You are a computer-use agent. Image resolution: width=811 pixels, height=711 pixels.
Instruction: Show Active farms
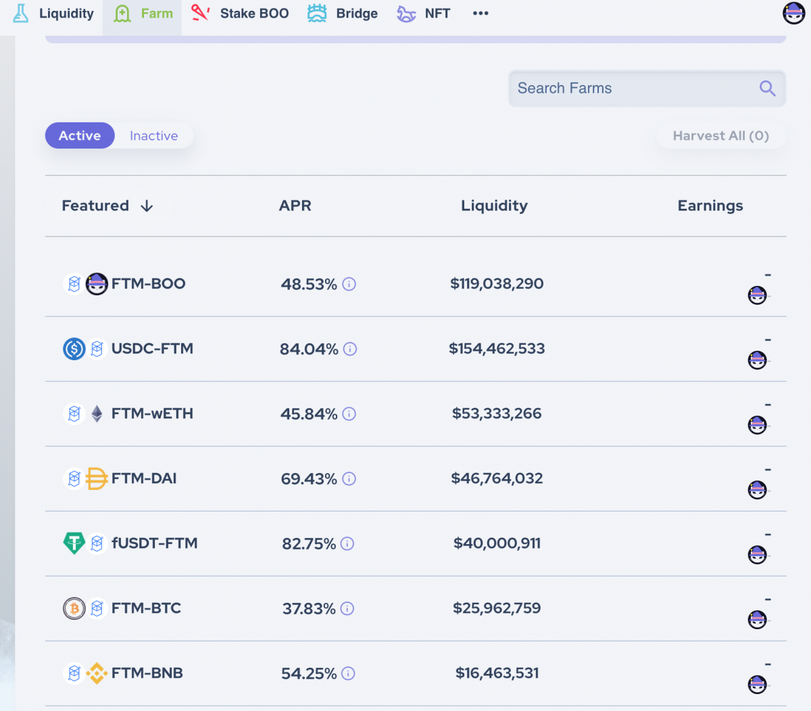click(x=80, y=136)
